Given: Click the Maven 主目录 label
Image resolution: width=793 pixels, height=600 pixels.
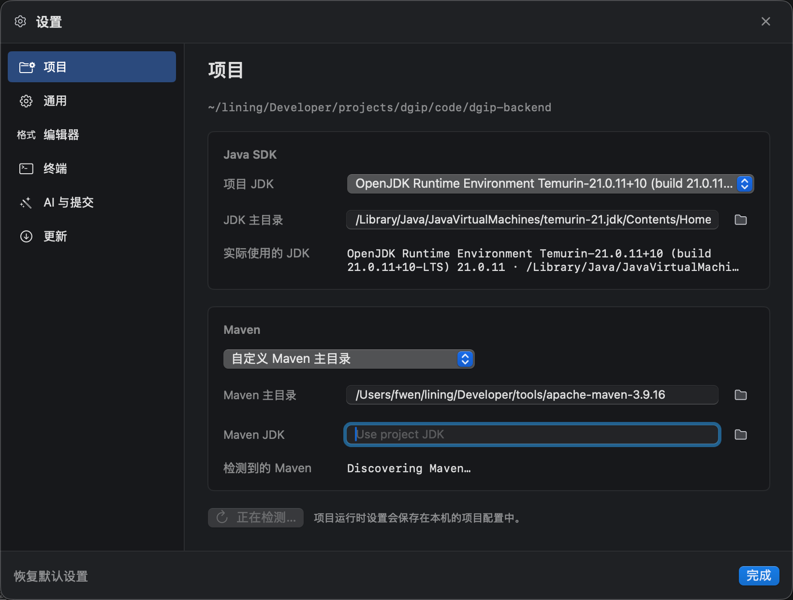Looking at the screenshot, I should click(260, 395).
